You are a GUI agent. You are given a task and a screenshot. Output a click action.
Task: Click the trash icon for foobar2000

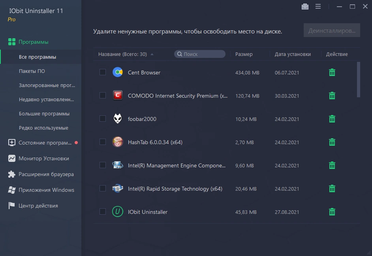tap(332, 119)
